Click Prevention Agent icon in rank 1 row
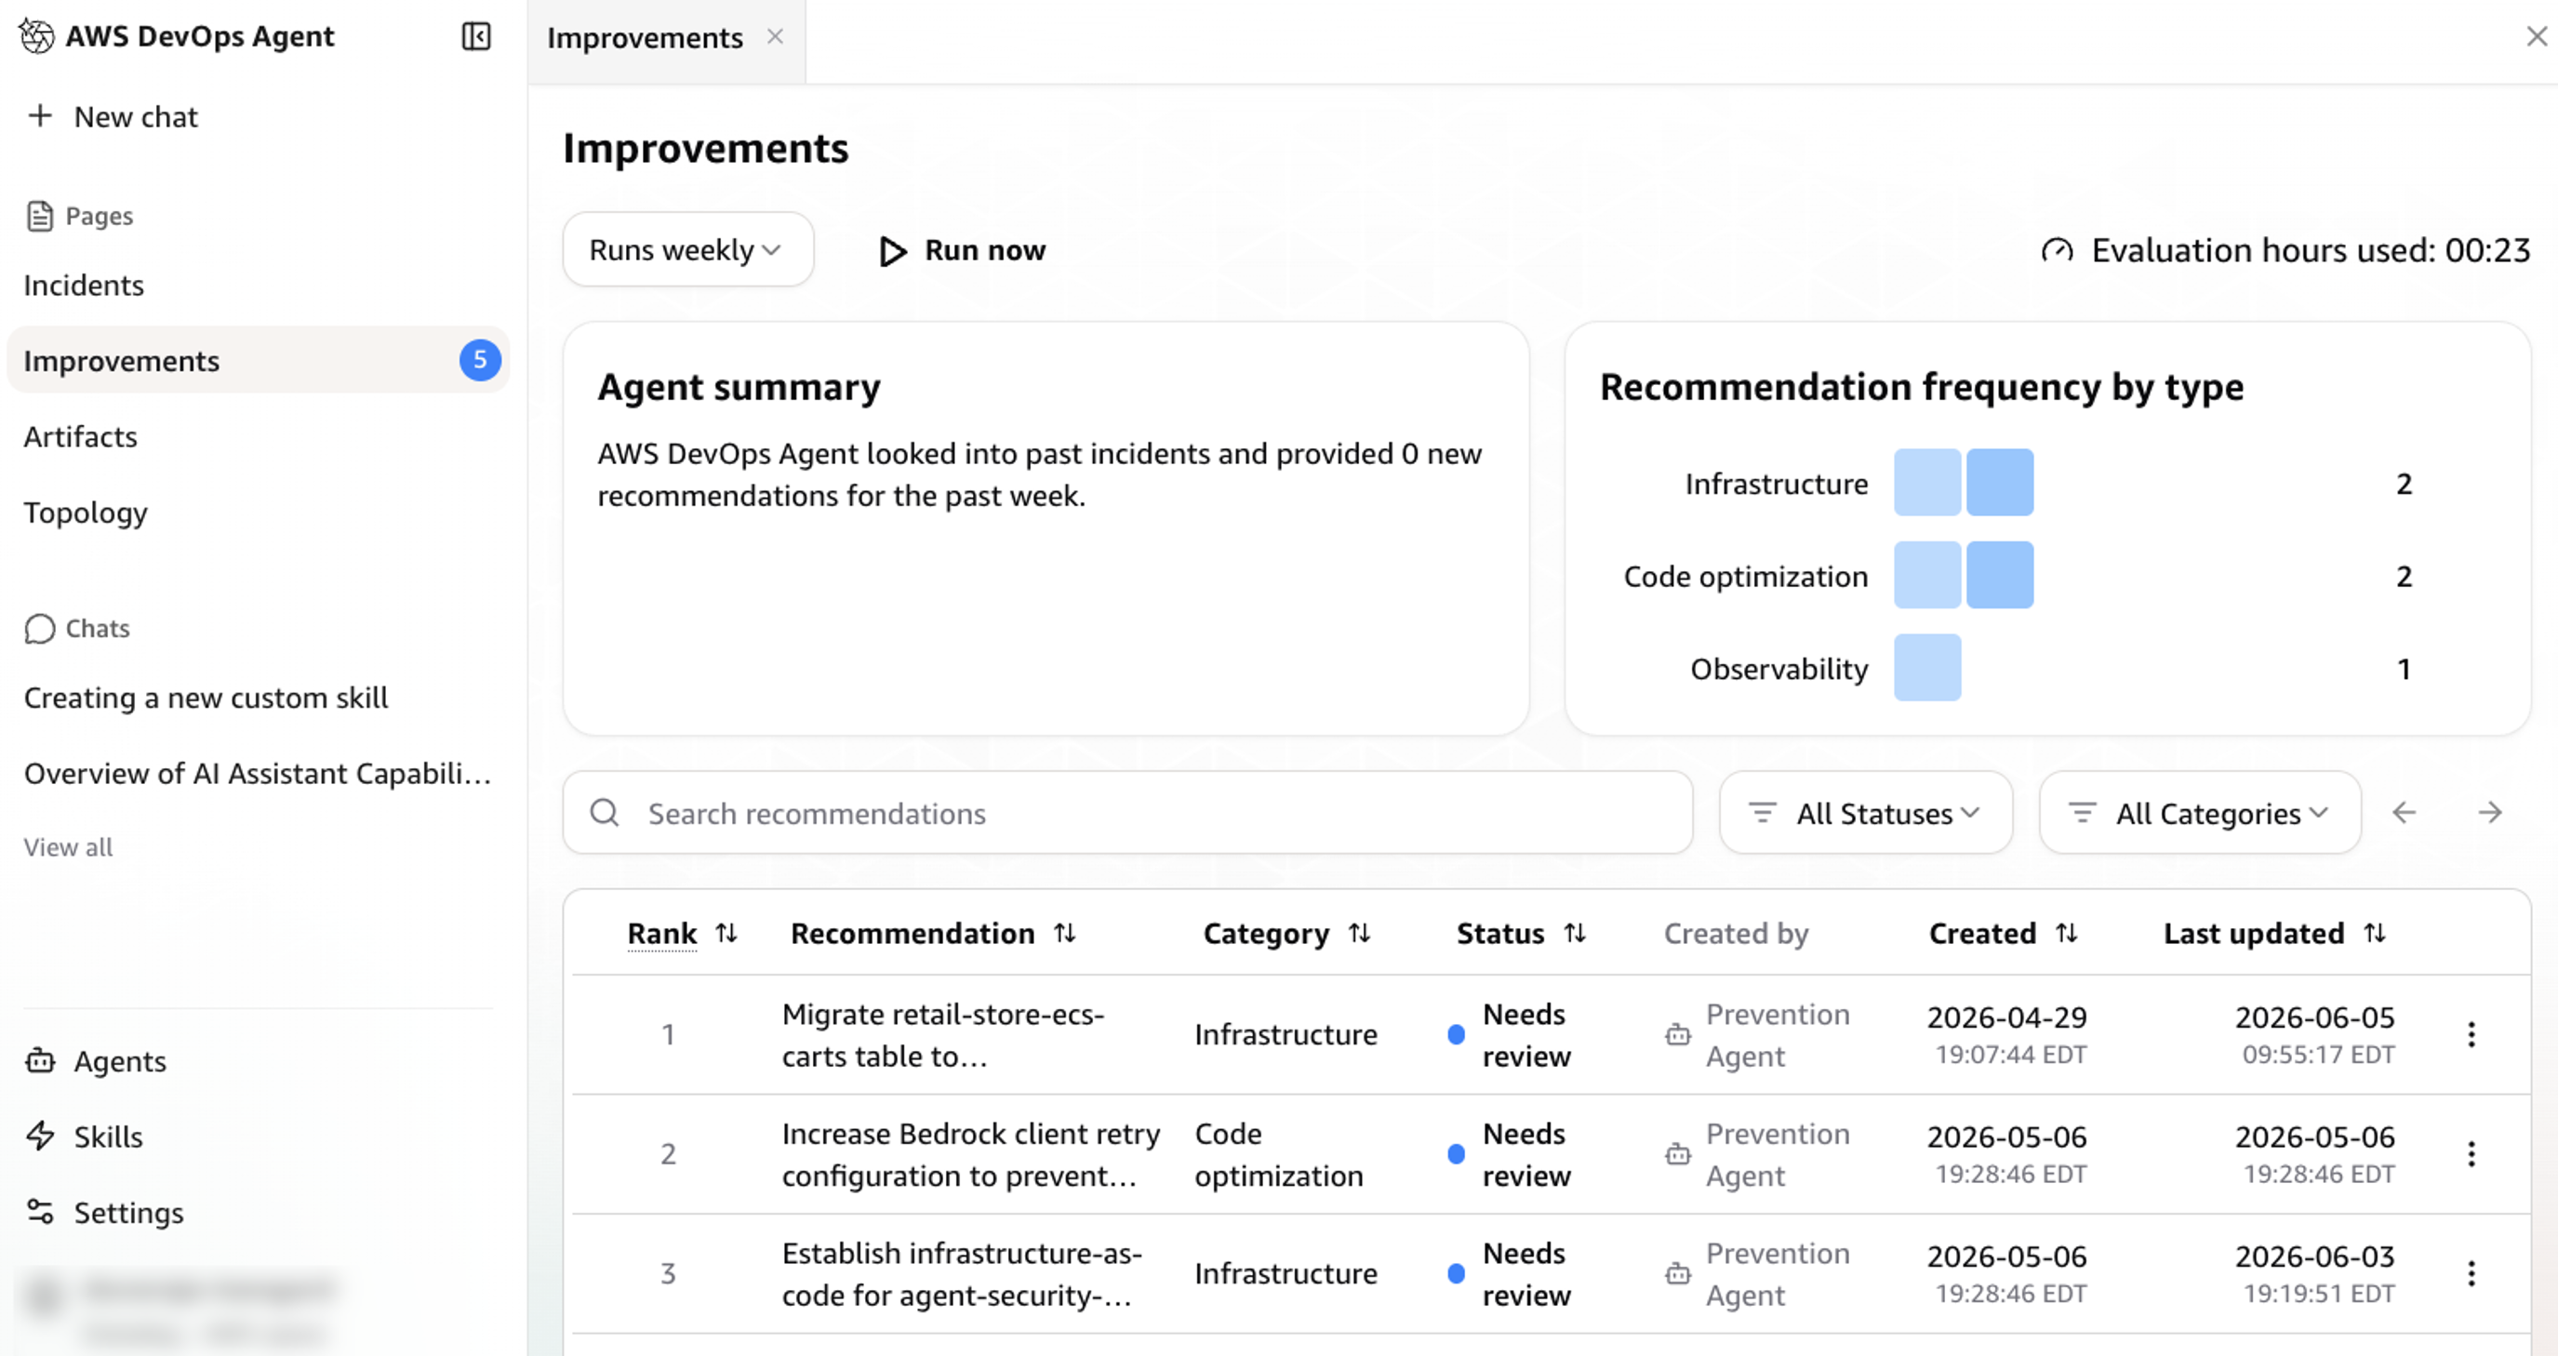Screen dimensions: 2558x1356 1677,1034
